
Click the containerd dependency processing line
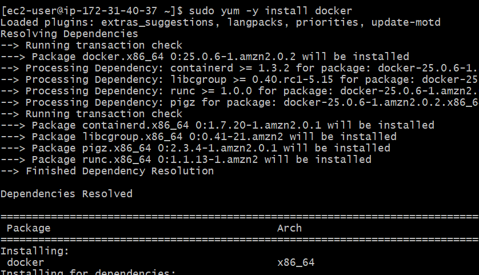coord(240,68)
